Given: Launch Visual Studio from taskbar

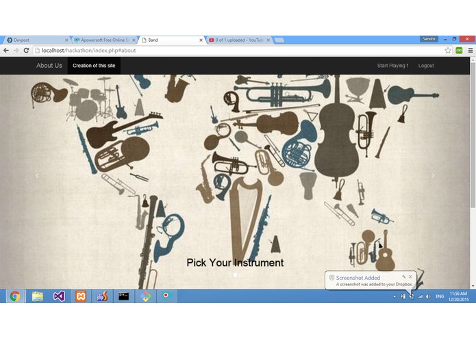Looking at the screenshot, I should 59,296.
